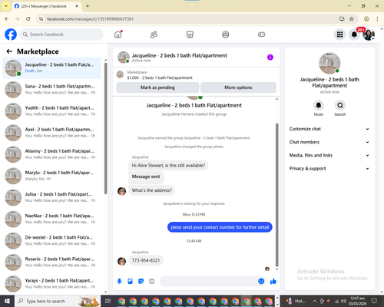Screen dimensions: 384x307
Task: Reload the browser page
Action: [28, 19]
